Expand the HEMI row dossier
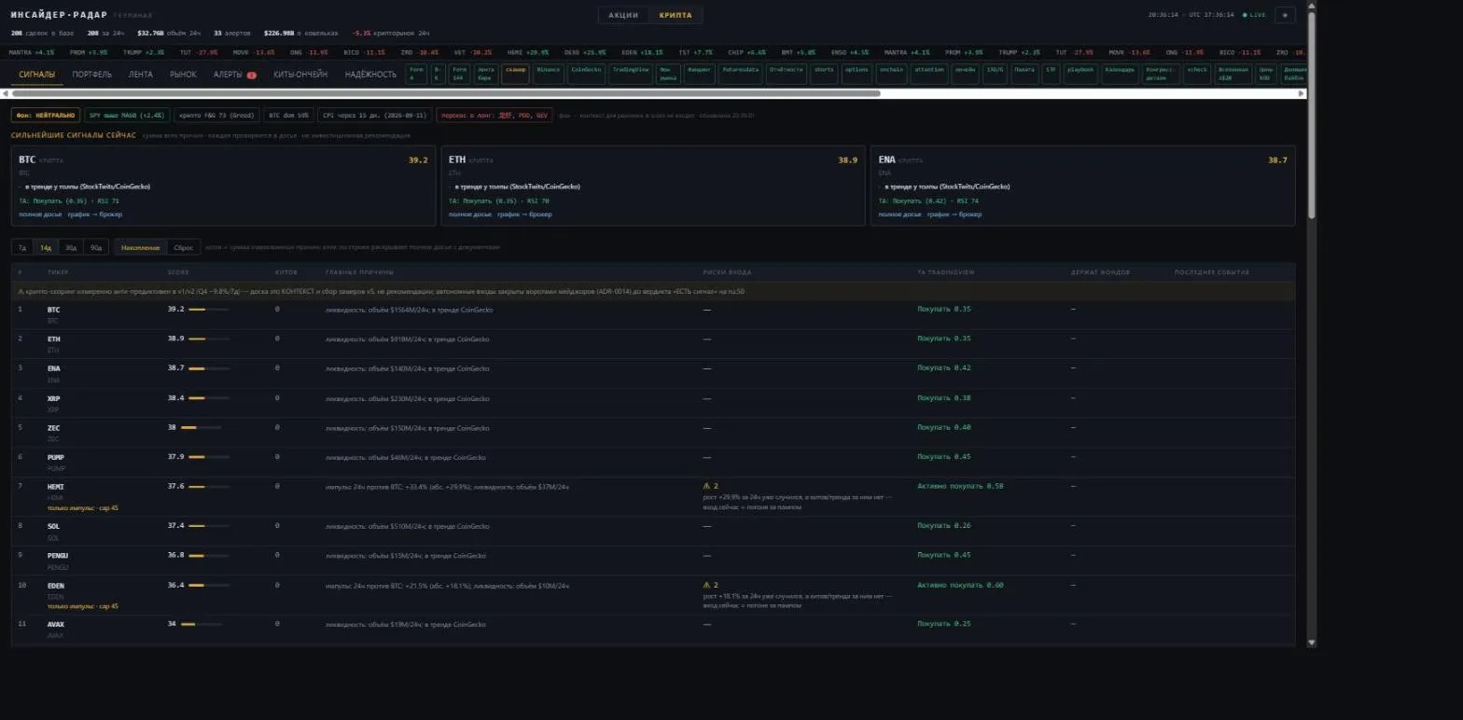The image size is (1463, 720). point(653,497)
